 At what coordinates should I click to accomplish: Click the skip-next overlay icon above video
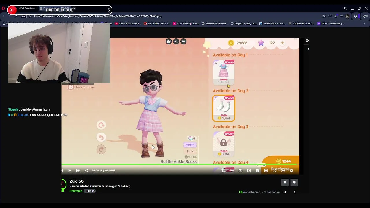(183, 41)
